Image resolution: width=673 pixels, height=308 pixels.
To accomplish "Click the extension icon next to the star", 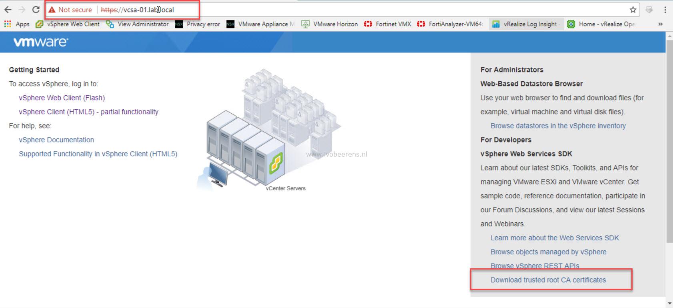I will (649, 10).
